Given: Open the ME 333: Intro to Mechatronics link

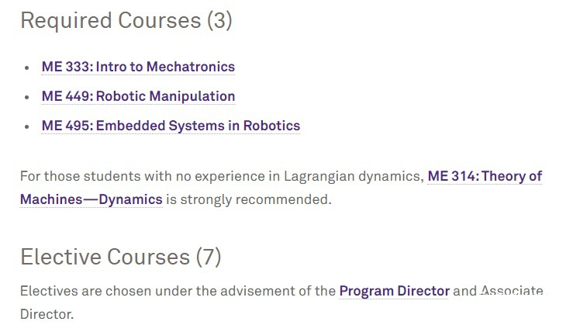Looking at the screenshot, I should pos(138,67).
